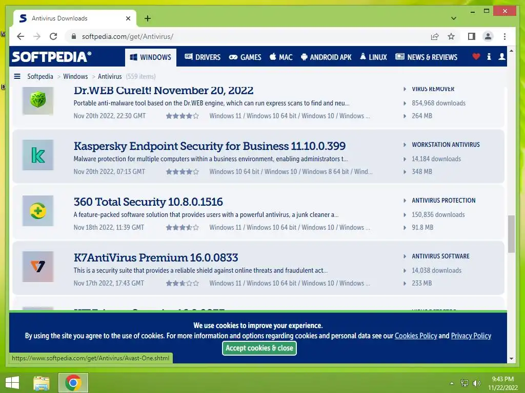Click the Dr.WEB CureIt! star rating
Viewport: 525px width, 393px height.
183,116
